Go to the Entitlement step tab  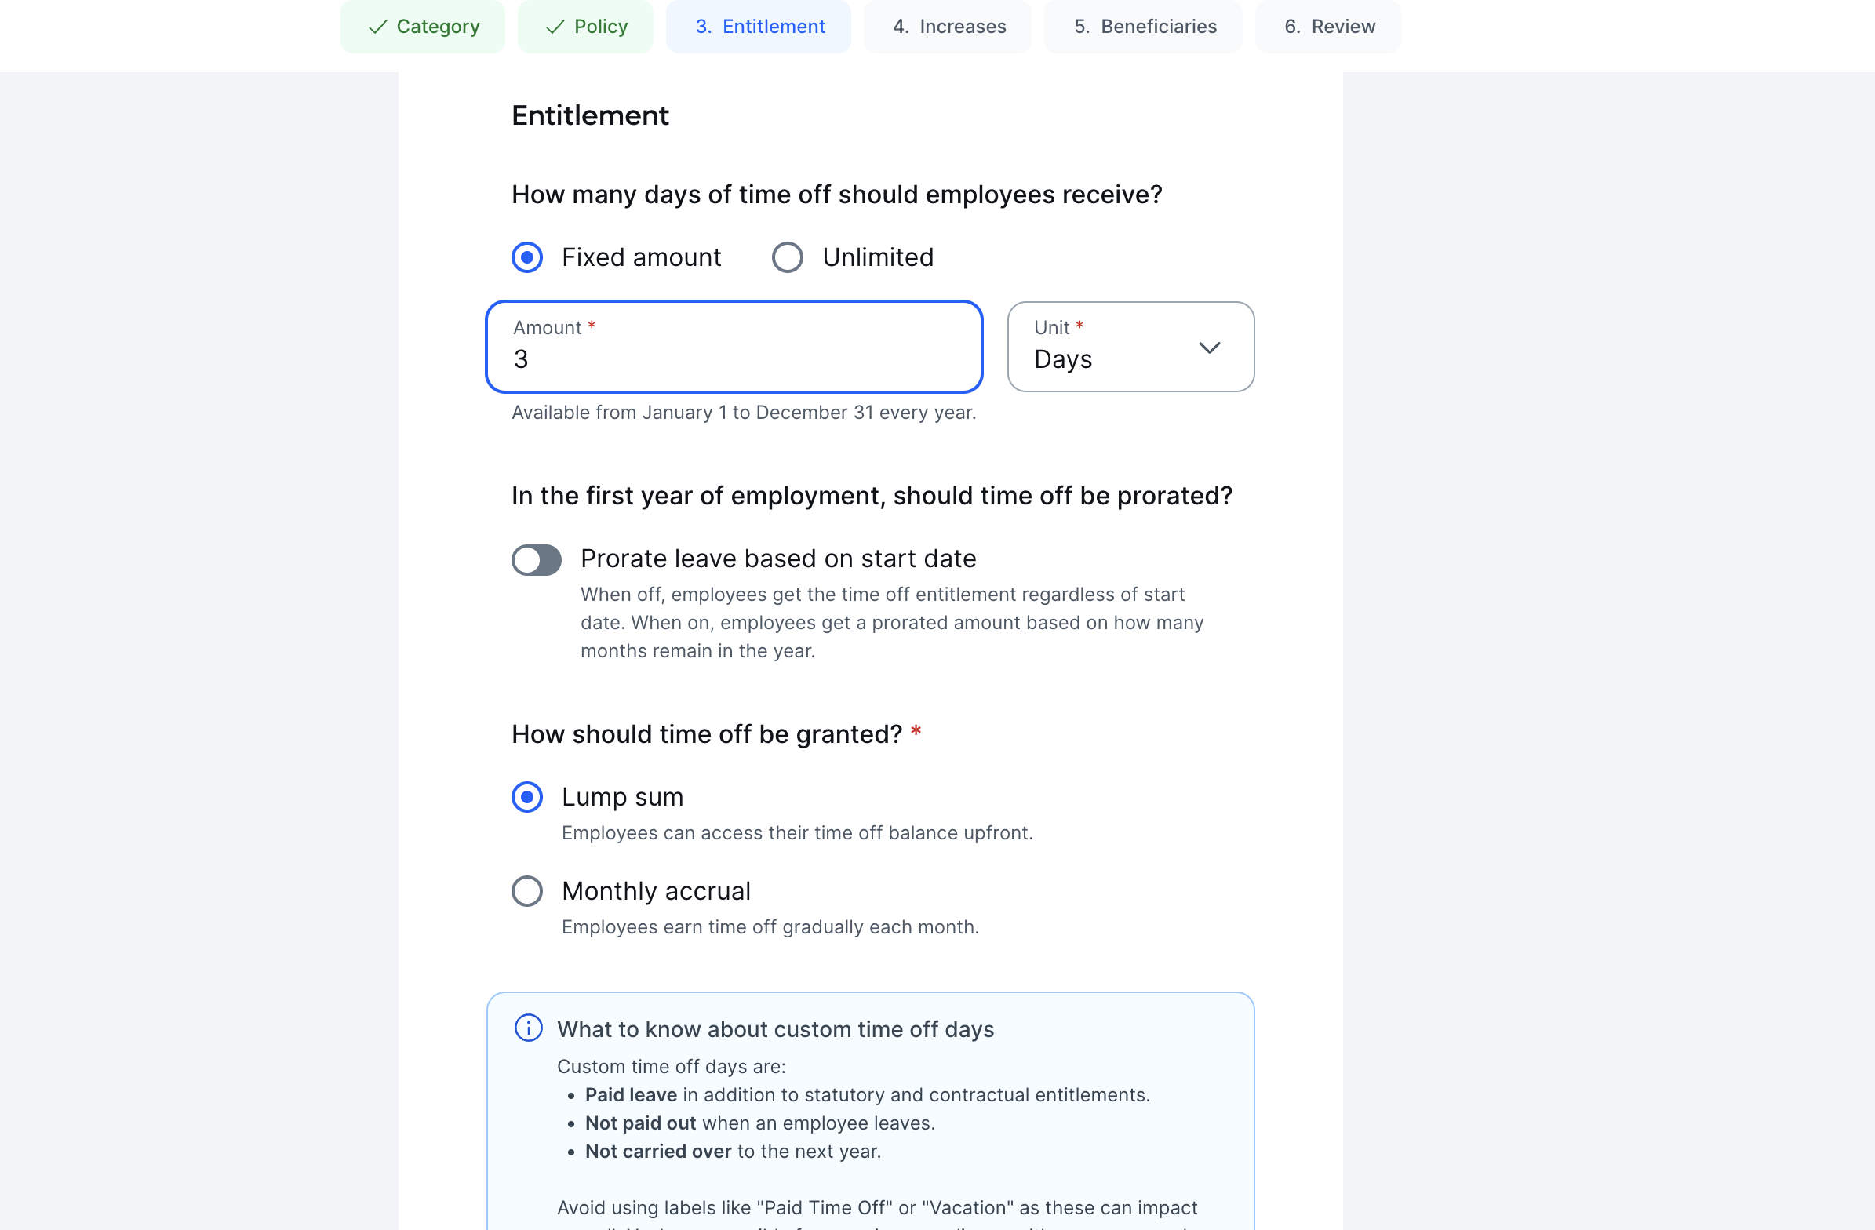(758, 27)
